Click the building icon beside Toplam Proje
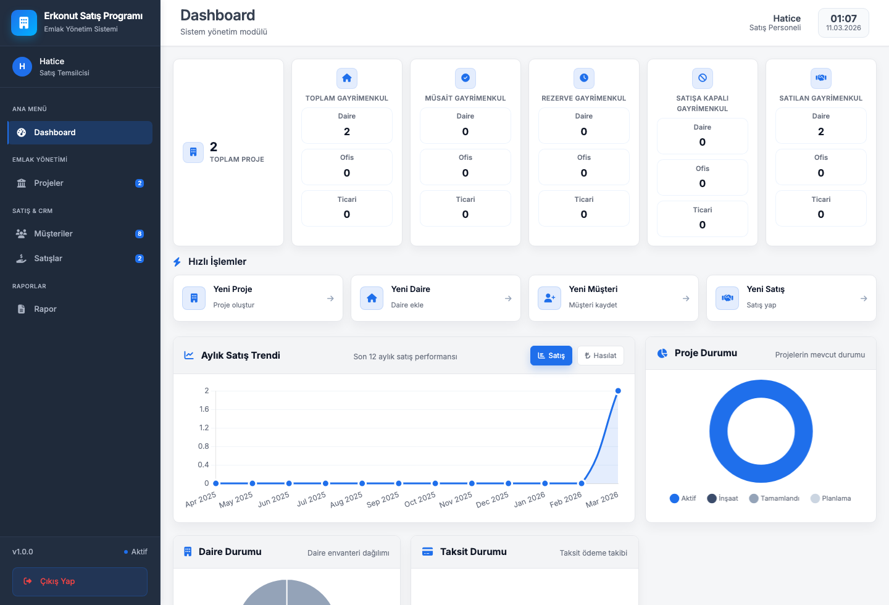889x605 pixels. pyautogui.click(x=193, y=152)
